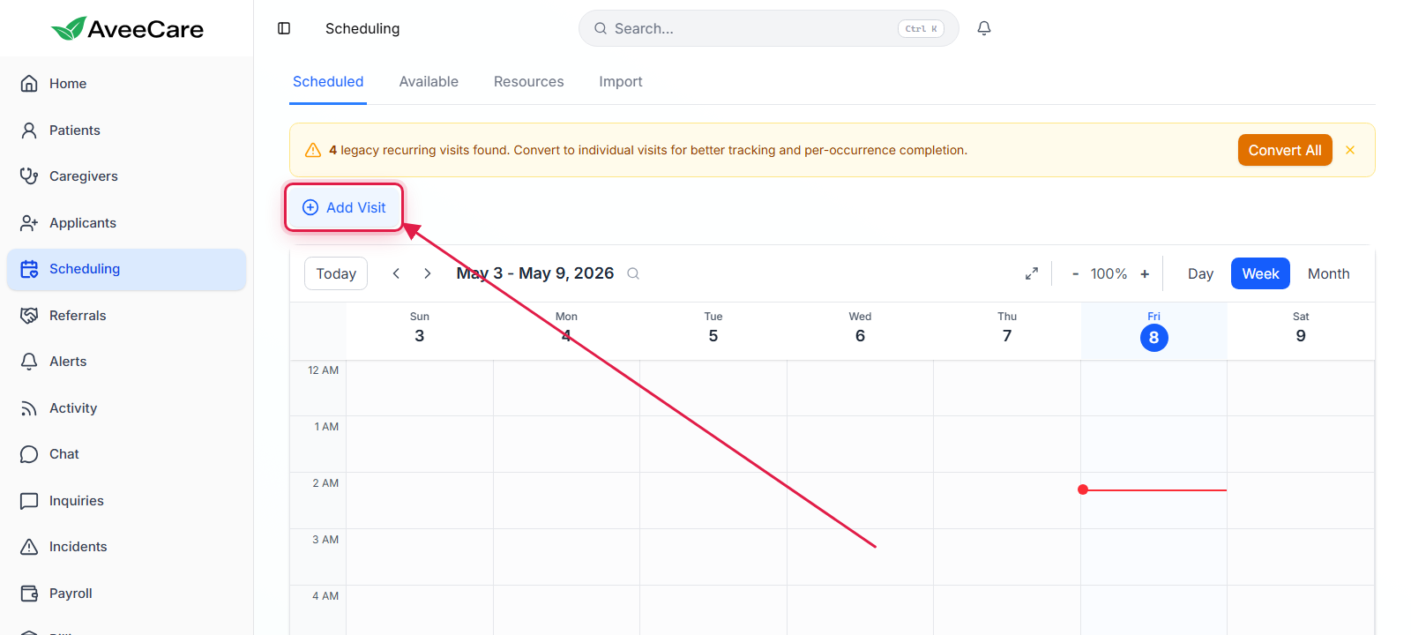Image resolution: width=1411 pixels, height=635 pixels.
Task: Dismiss the legacy visits warning banner
Action: (x=1350, y=150)
